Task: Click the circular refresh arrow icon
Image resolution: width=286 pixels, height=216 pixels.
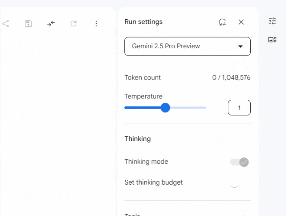Action: point(73,24)
